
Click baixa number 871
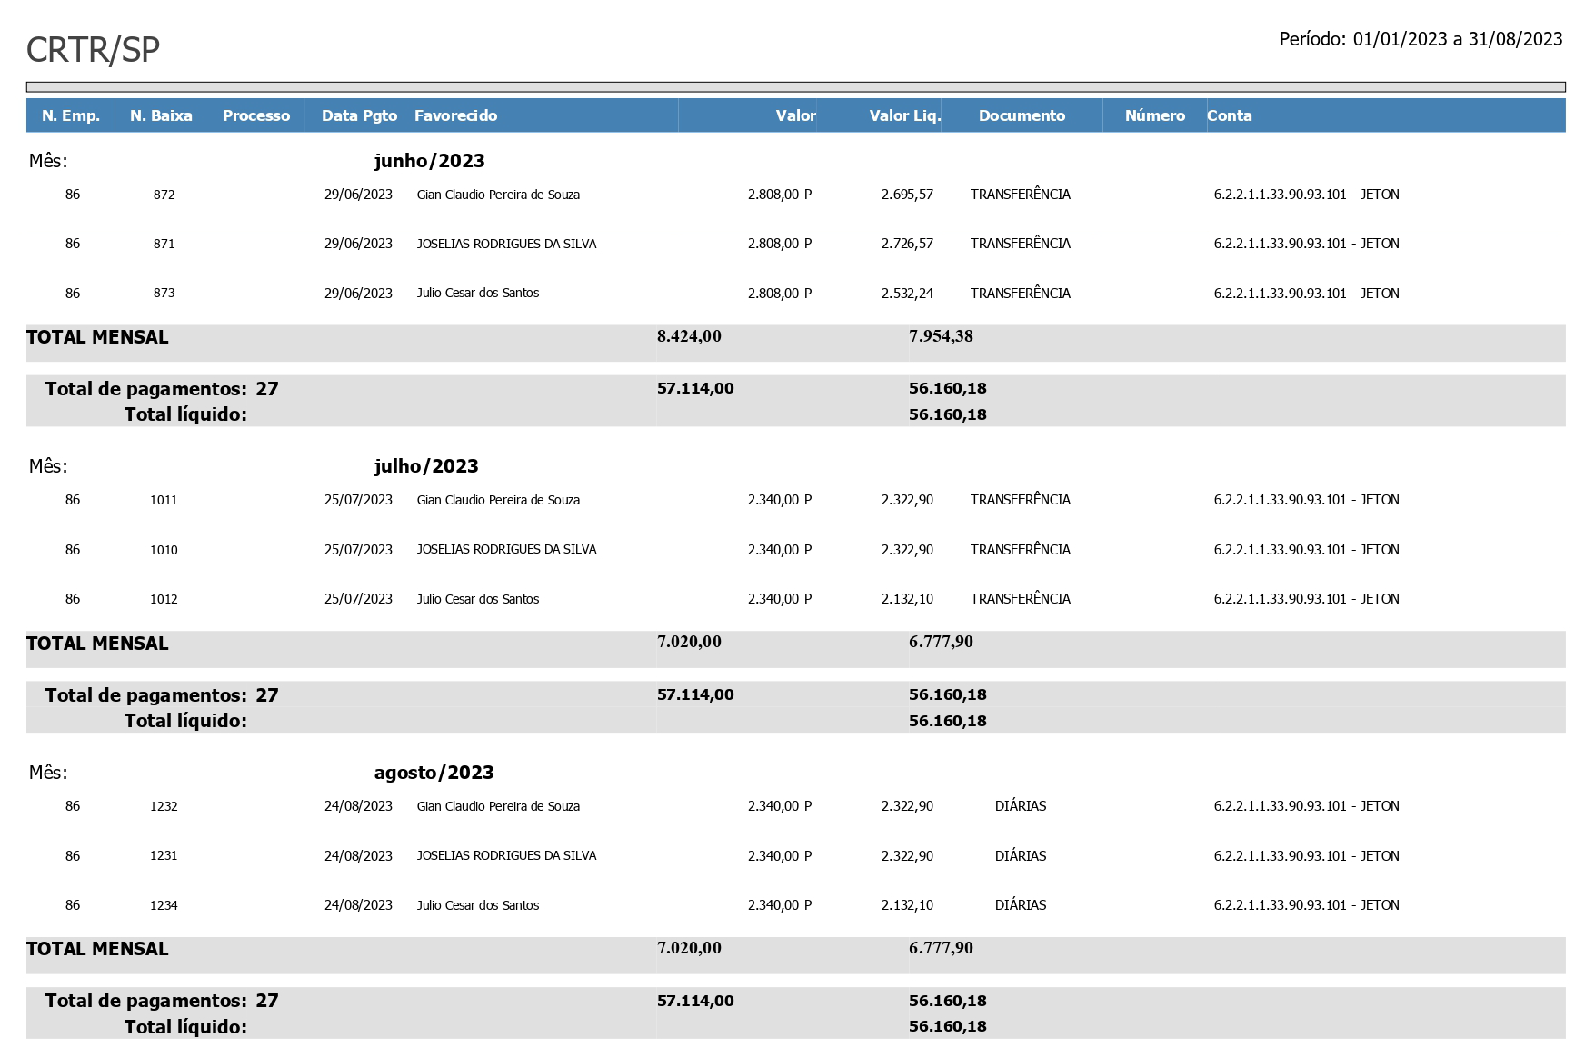(164, 244)
